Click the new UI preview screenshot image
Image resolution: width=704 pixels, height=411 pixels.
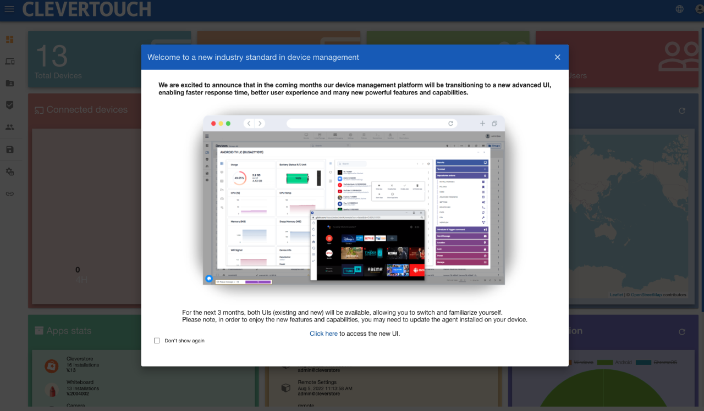[354, 200]
